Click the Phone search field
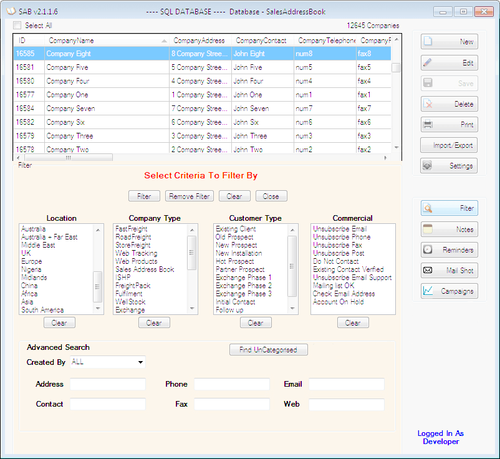This screenshot has height=459, width=500. 232,384
